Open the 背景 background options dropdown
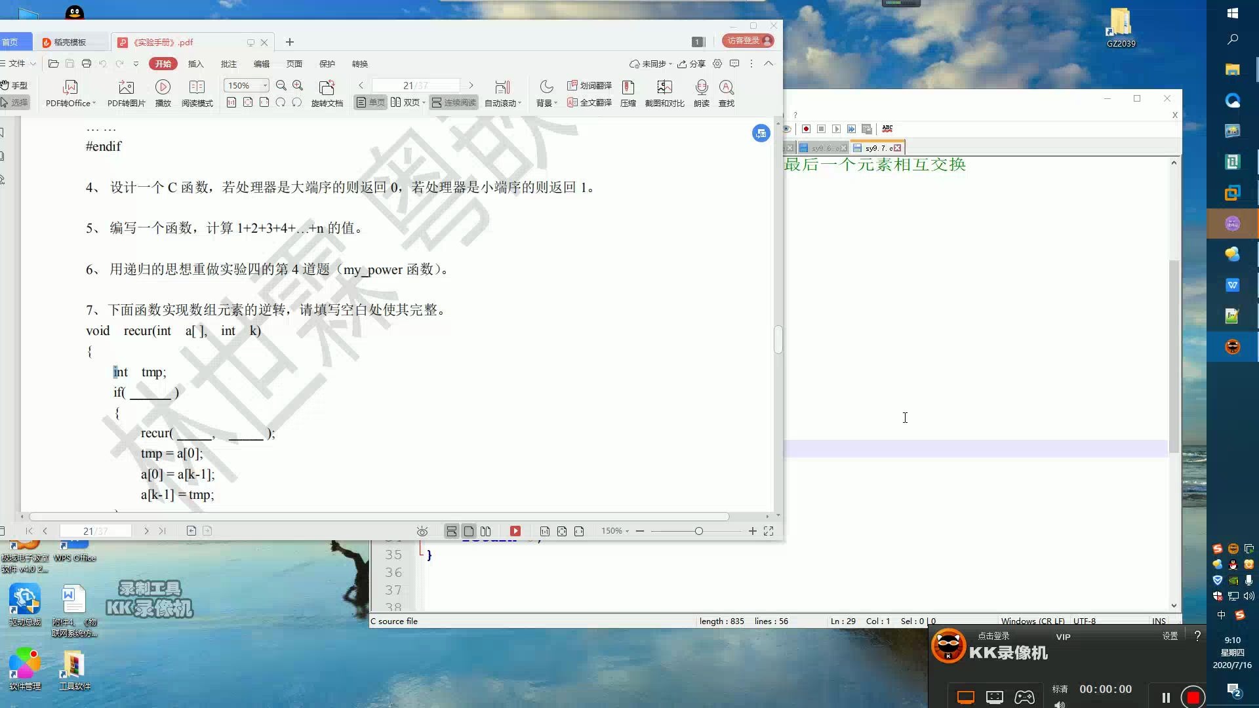 coord(546,103)
